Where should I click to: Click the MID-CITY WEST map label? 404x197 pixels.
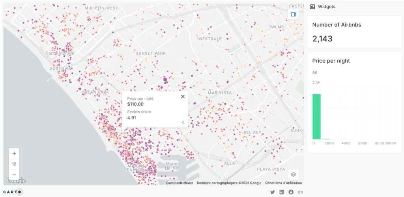coord(101,8)
